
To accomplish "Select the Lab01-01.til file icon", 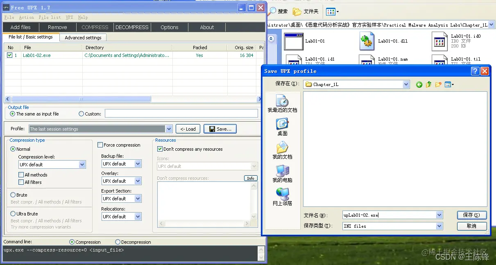I will pos(440,61).
